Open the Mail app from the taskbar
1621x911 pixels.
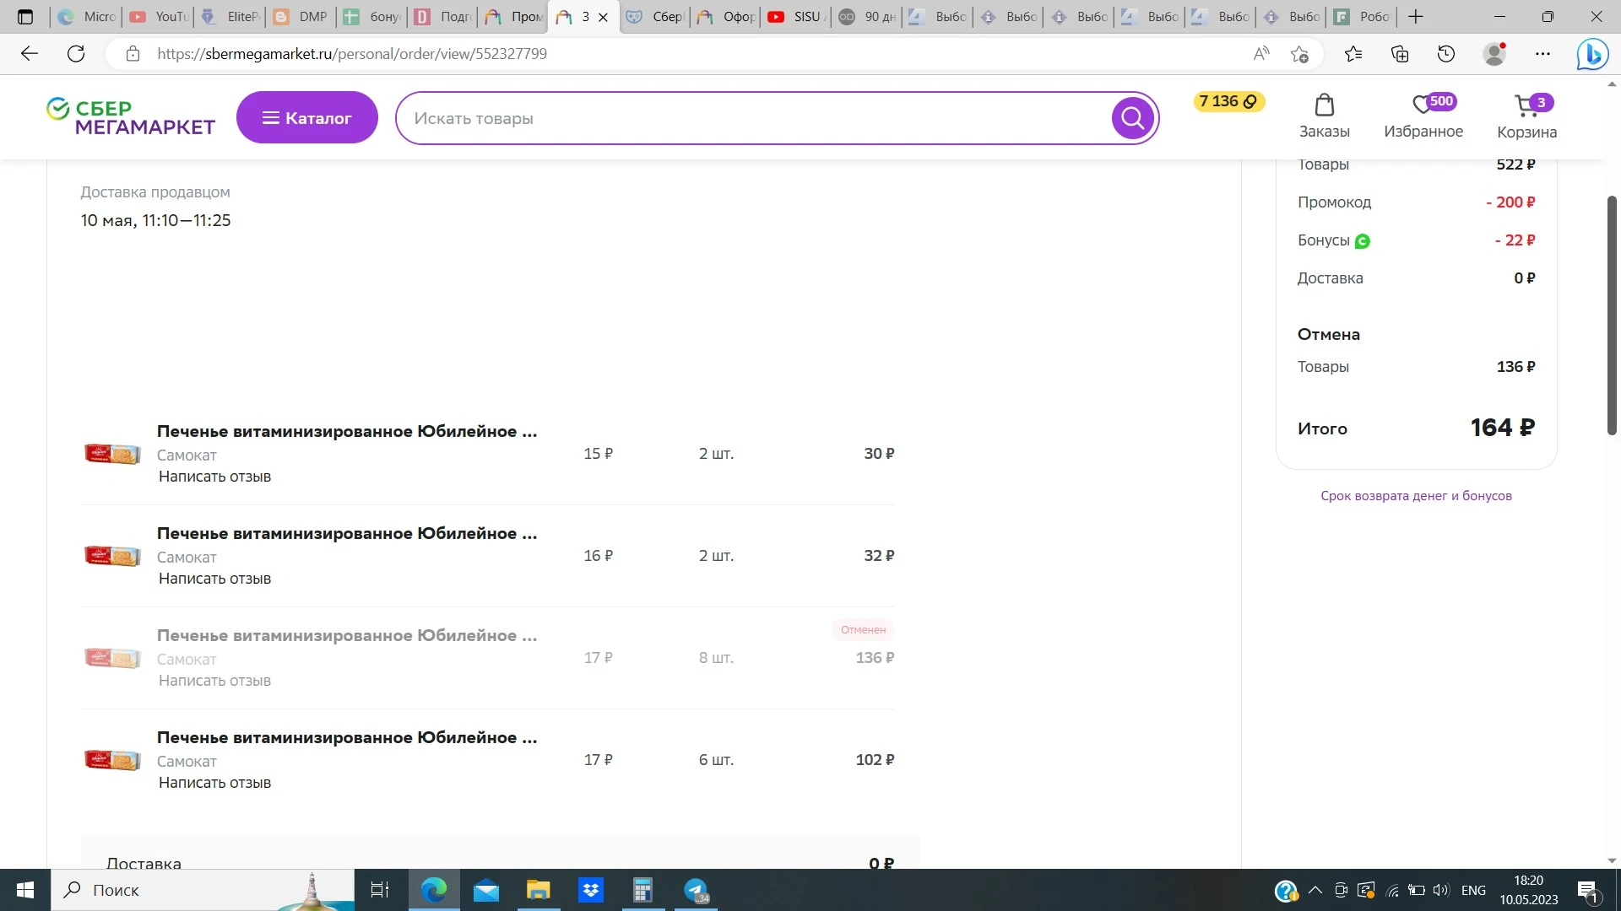[485, 890]
